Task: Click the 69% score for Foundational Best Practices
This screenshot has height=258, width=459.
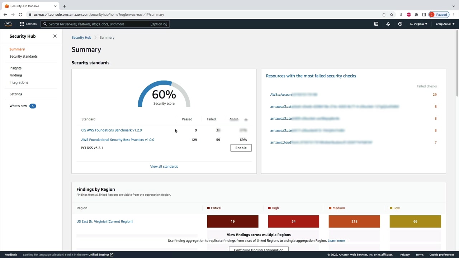Action: [x=243, y=140]
